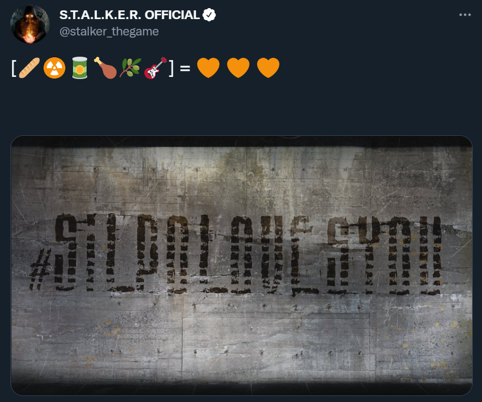
Task: Open the concrete wall tweet image
Action: click(241, 265)
